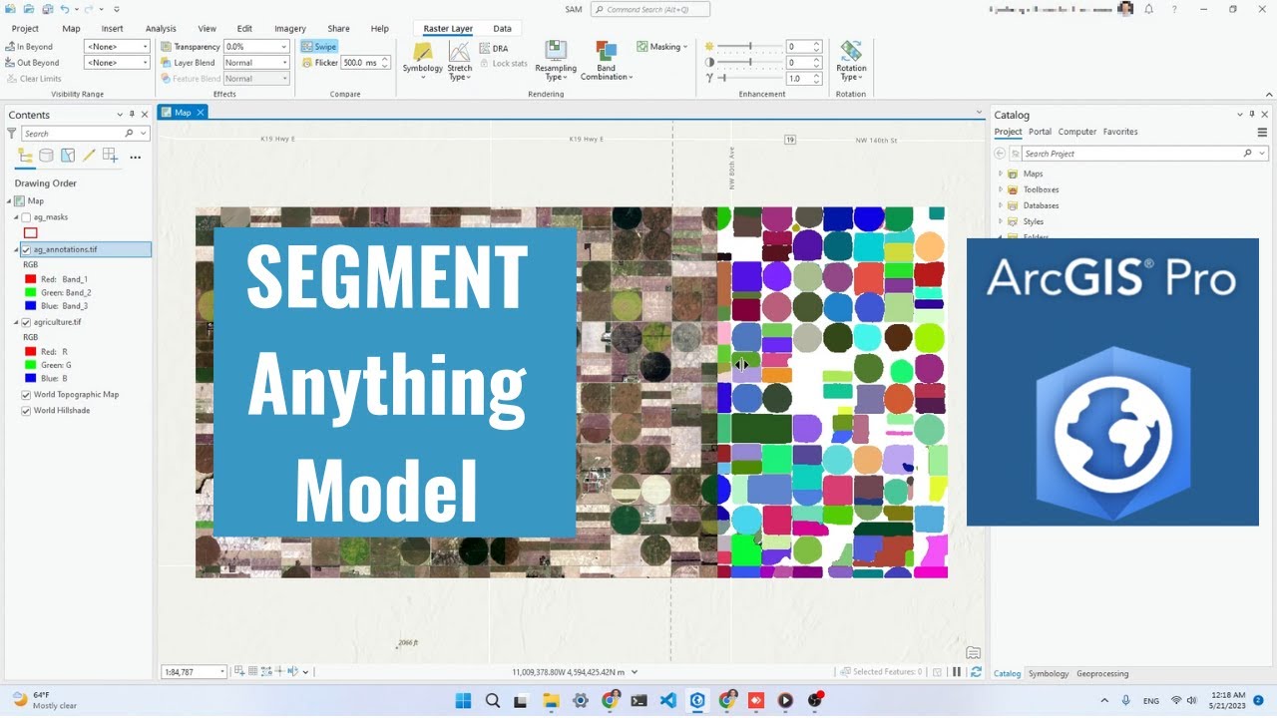Image resolution: width=1277 pixels, height=718 pixels.
Task: Expand the Maps node in Catalog
Action: point(1001,174)
